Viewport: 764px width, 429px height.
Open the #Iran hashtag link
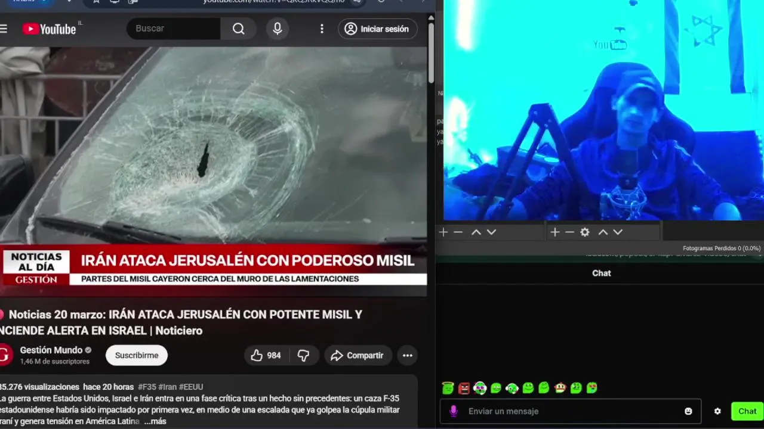click(x=167, y=387)
